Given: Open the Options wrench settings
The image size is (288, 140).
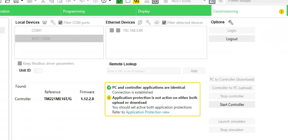Looking at the screenshot, I should [x=231, y=22].
